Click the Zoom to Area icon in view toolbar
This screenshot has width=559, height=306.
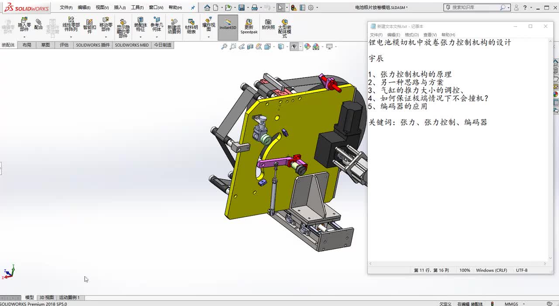point(233,46)
